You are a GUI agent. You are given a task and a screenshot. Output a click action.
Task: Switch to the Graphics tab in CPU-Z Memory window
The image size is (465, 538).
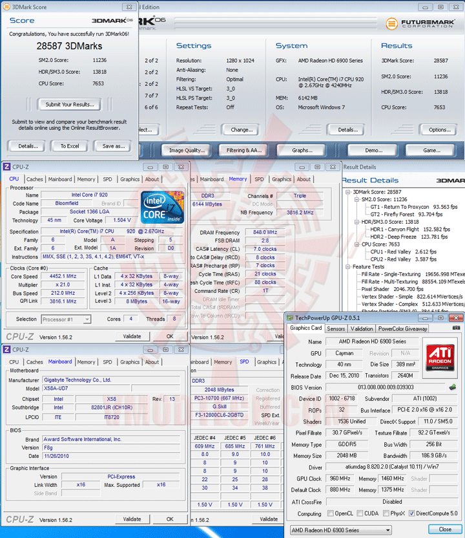tap(282, 179)
